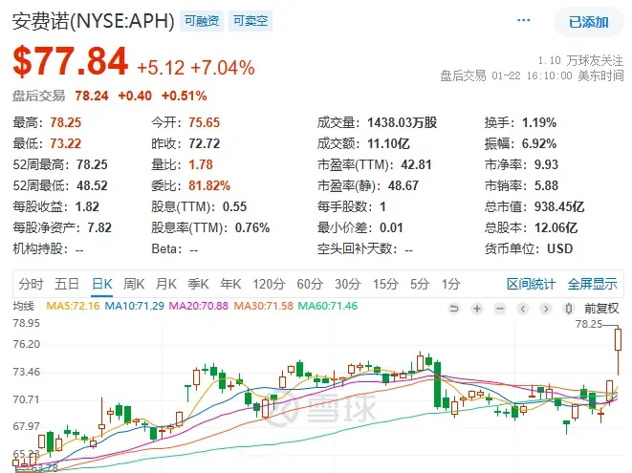The image size is (632, 473).
Task: Click the MA30:71.58 indicator label
Action: coord(264,306)
